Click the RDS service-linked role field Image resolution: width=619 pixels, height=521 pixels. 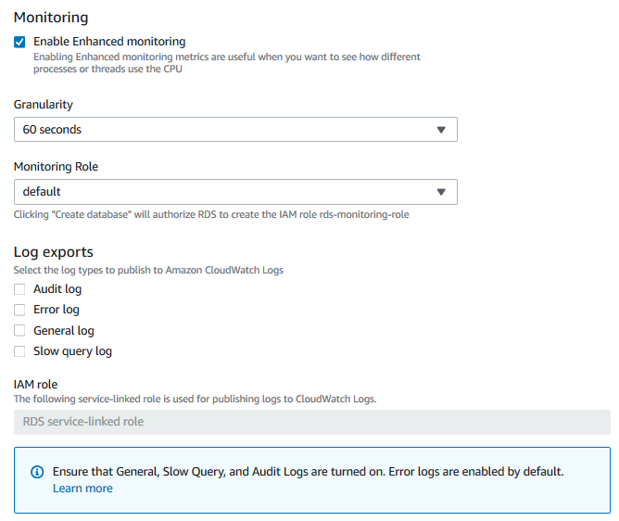(311, 422)
